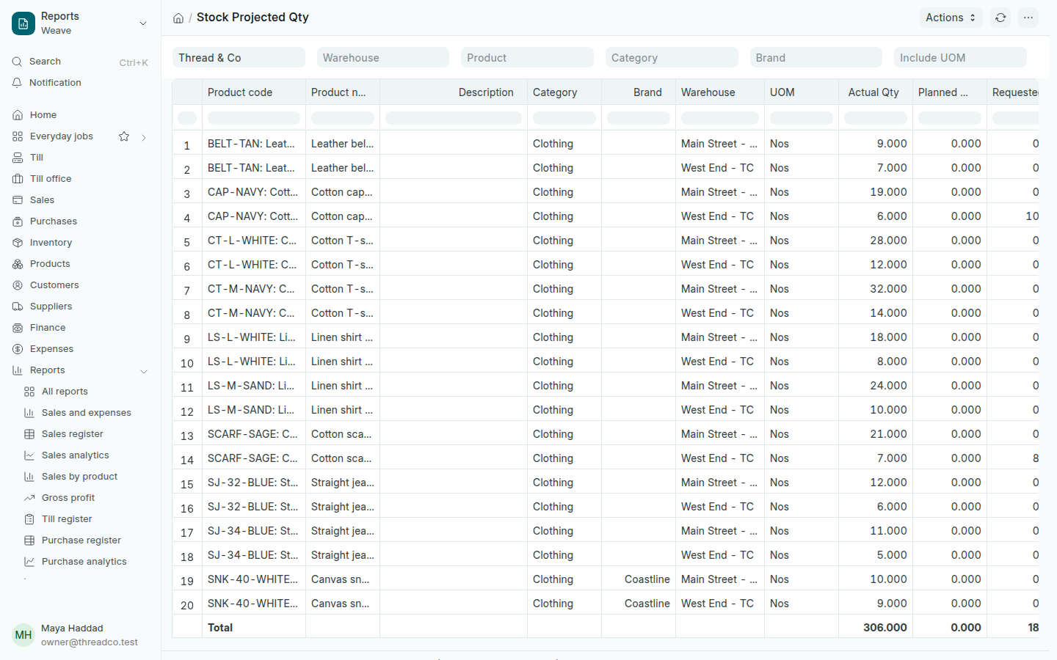The height and width of the screenshot is (660, 1057).
Task: Open Sales analytics report
Action: [x=86, y=455]
